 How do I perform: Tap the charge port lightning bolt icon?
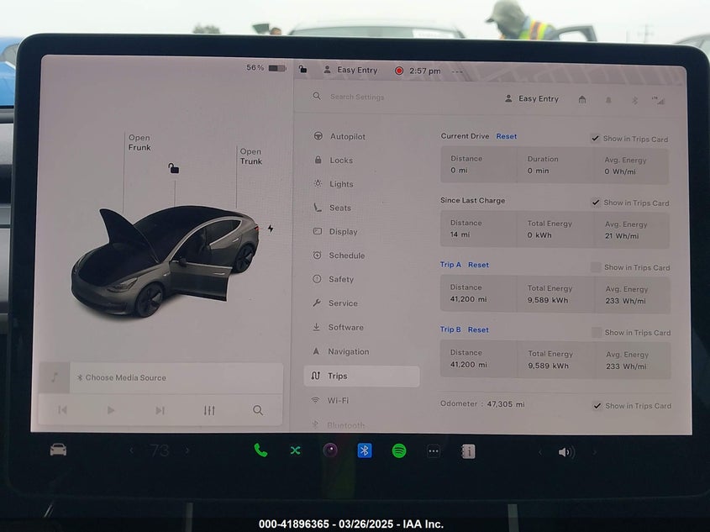(271, 229)
